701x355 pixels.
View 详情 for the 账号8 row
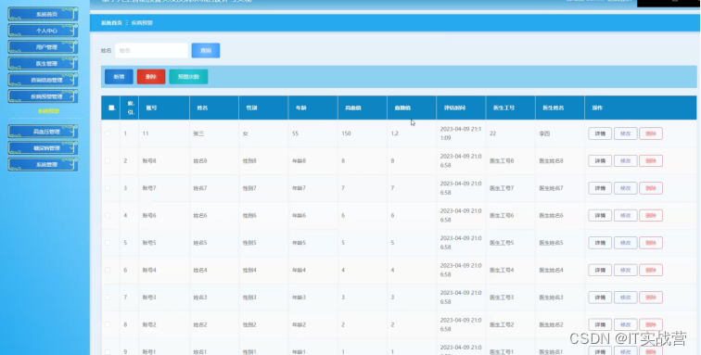point(600,160)
